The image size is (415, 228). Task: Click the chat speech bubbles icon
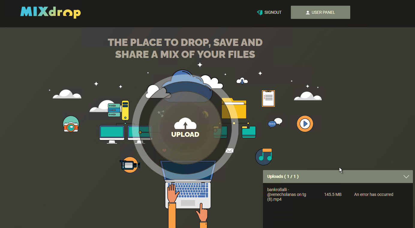[x=275, y=123]
